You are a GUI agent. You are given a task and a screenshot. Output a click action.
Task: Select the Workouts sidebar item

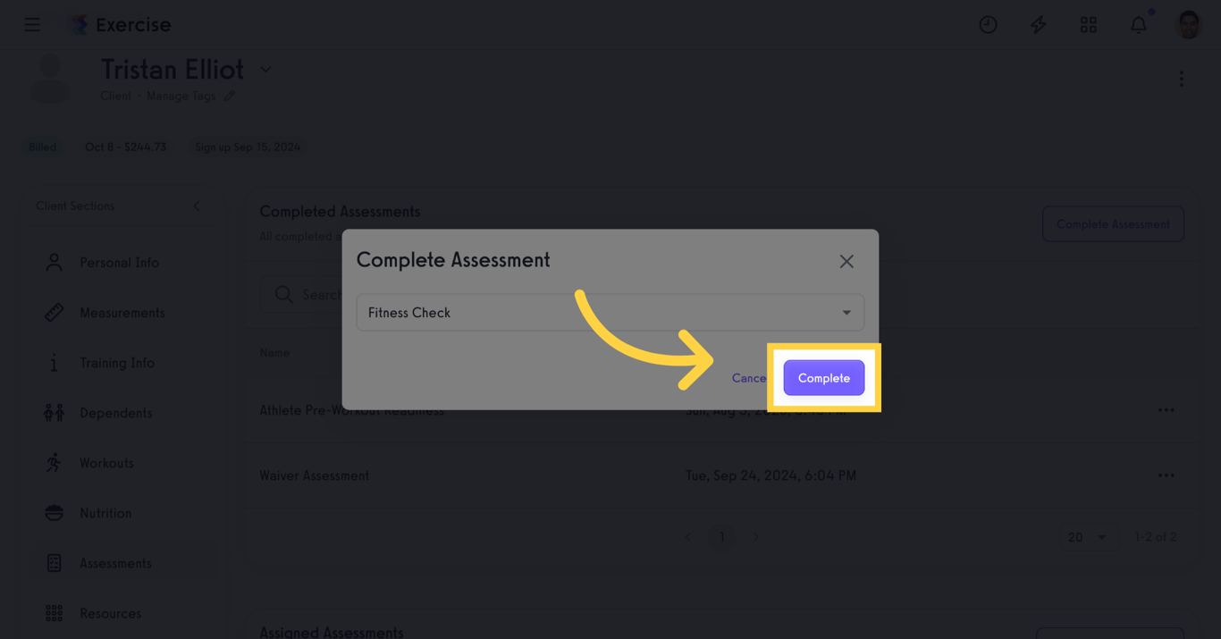(106, 463)
